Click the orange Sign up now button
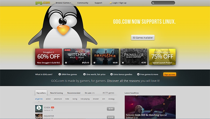 pyautogui.click(x=169, y=74)
